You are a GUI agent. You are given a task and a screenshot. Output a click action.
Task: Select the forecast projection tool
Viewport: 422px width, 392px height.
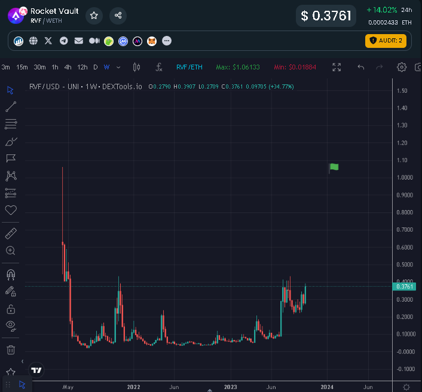tap(11, 193)
